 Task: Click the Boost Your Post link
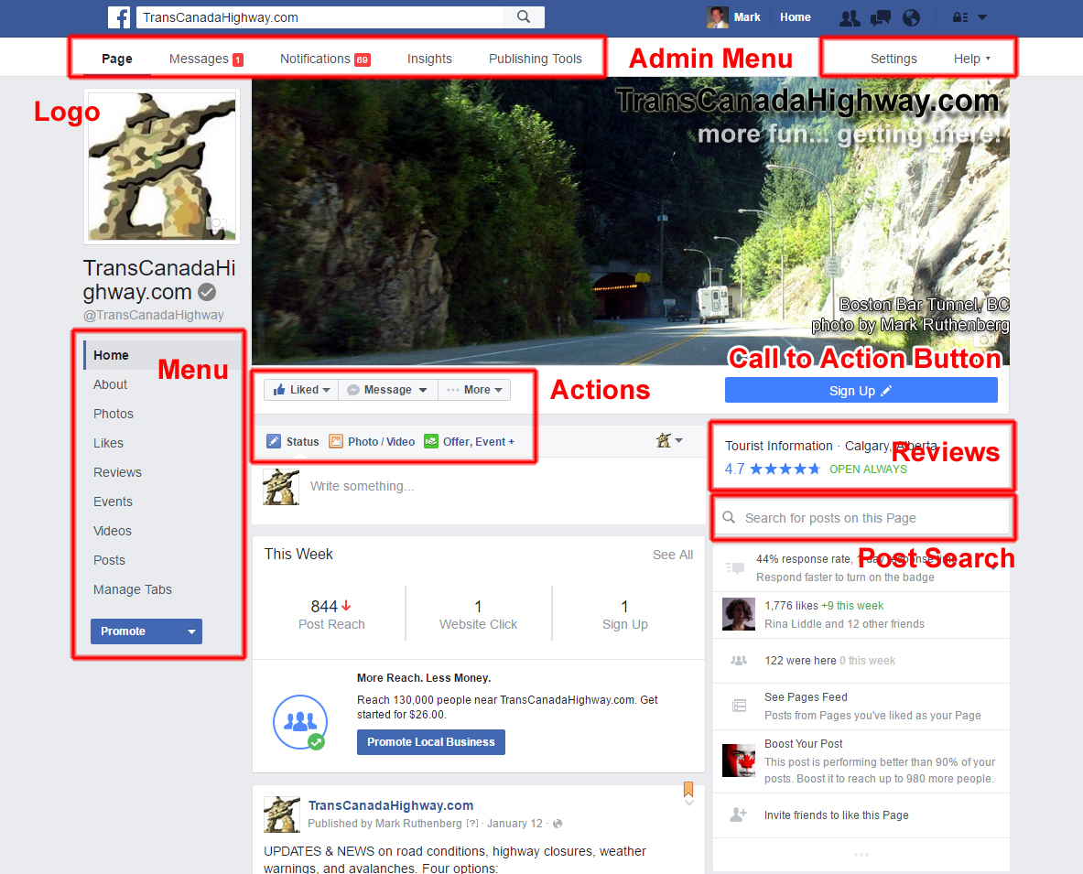click(x=803, y=743)
